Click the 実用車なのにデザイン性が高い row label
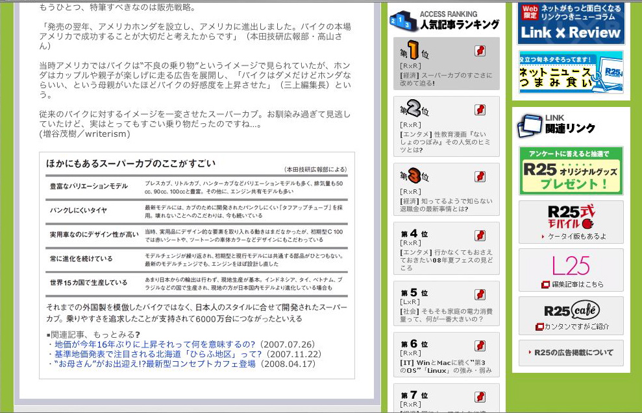642x413 pixels. [94, 234]
